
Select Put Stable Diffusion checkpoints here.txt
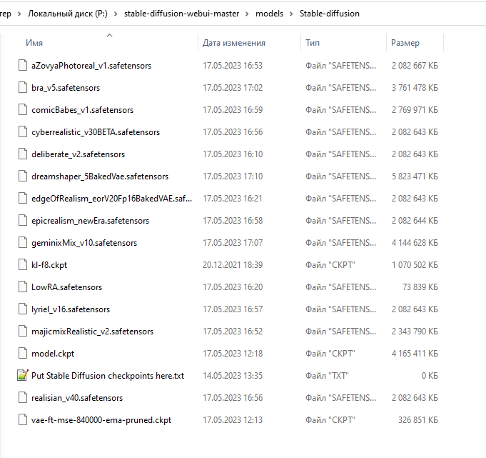(108, 376)
